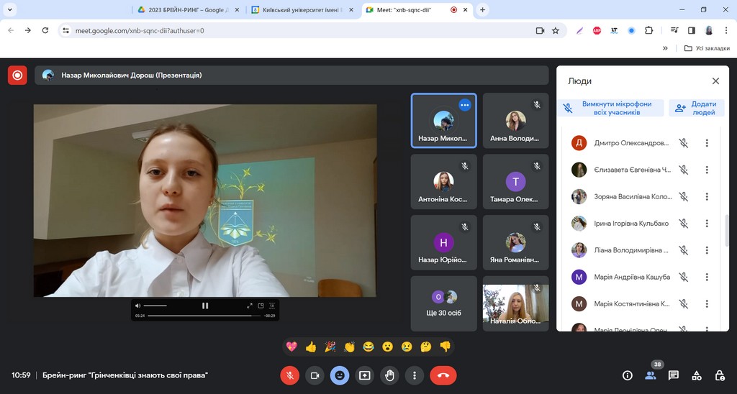This screenshot has height=394, width=737.
Task: Switch to 2023 БРЕЙН-РИНГ browser tab
Action: pyautogui.click(x=187, y=10)
